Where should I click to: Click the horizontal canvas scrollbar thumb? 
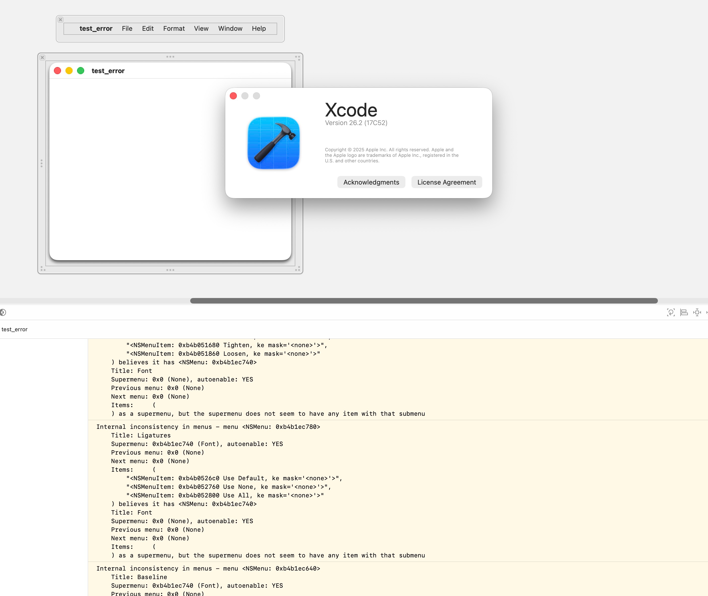pyautogui.click(x=424, y=301)
